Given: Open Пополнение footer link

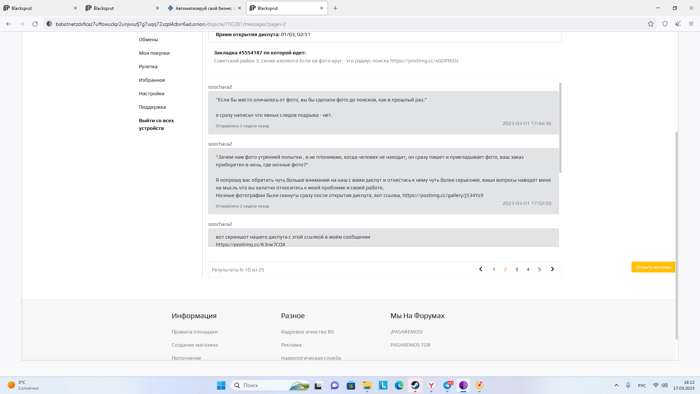Looking at the screenshot, I should point(186,358).
